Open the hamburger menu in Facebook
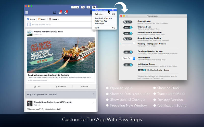Viewport: 204px width, 127px height. (x=27, y=12)
